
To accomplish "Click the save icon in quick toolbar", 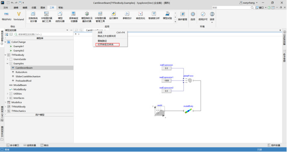I will tap(8, 3).
